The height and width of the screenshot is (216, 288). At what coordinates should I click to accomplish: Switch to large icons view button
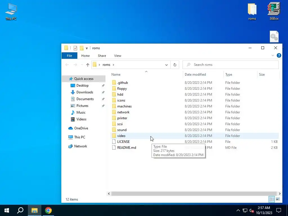tap(278, 199)
